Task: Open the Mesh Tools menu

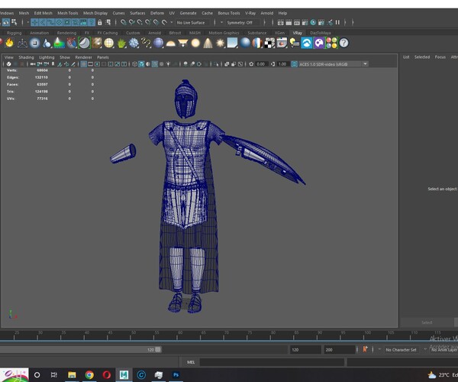Action: pyautogui.click(x=68, y=13)
